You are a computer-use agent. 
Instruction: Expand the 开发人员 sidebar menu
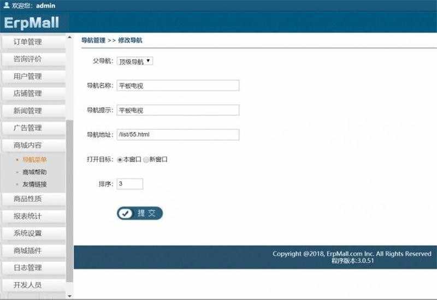[x=33, y=285]
